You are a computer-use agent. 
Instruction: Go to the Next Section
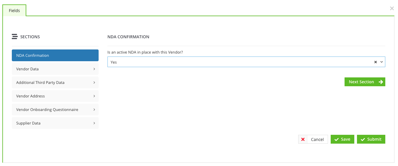point(365,82)
